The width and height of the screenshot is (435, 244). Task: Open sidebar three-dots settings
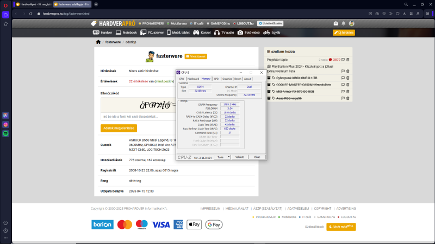click(x=5, y=237)
